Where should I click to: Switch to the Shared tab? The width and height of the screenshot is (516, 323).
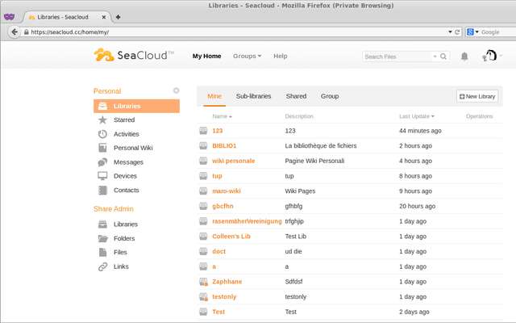tap(296, 96)
